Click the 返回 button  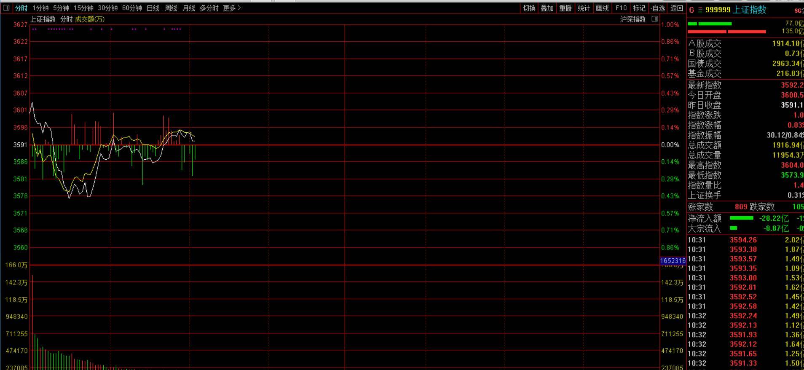point(677,8)
